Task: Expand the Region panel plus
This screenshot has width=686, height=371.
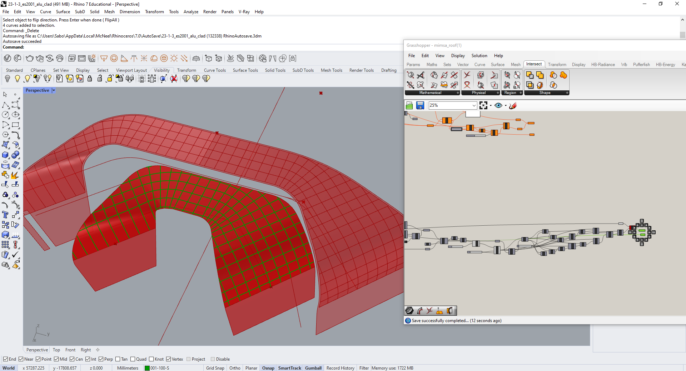Action: pos(521,93)
